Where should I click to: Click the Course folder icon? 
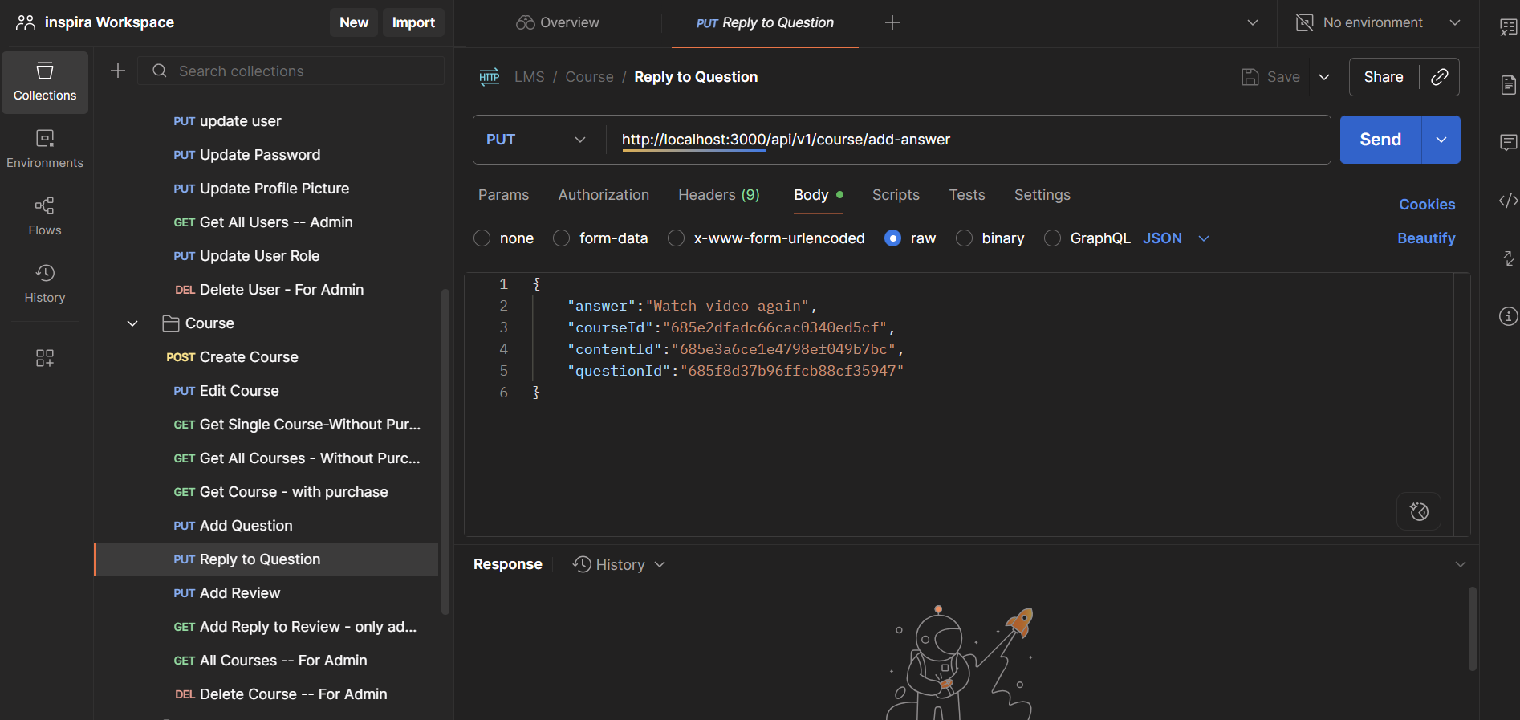[170, 323]
